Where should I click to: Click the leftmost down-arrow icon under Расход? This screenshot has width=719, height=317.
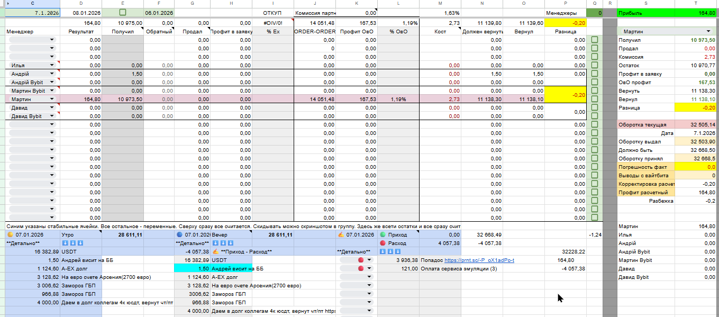pos(383,251)
